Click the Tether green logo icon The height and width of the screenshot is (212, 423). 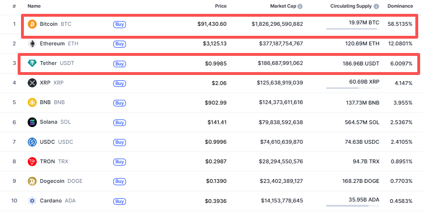click(32, 64)
